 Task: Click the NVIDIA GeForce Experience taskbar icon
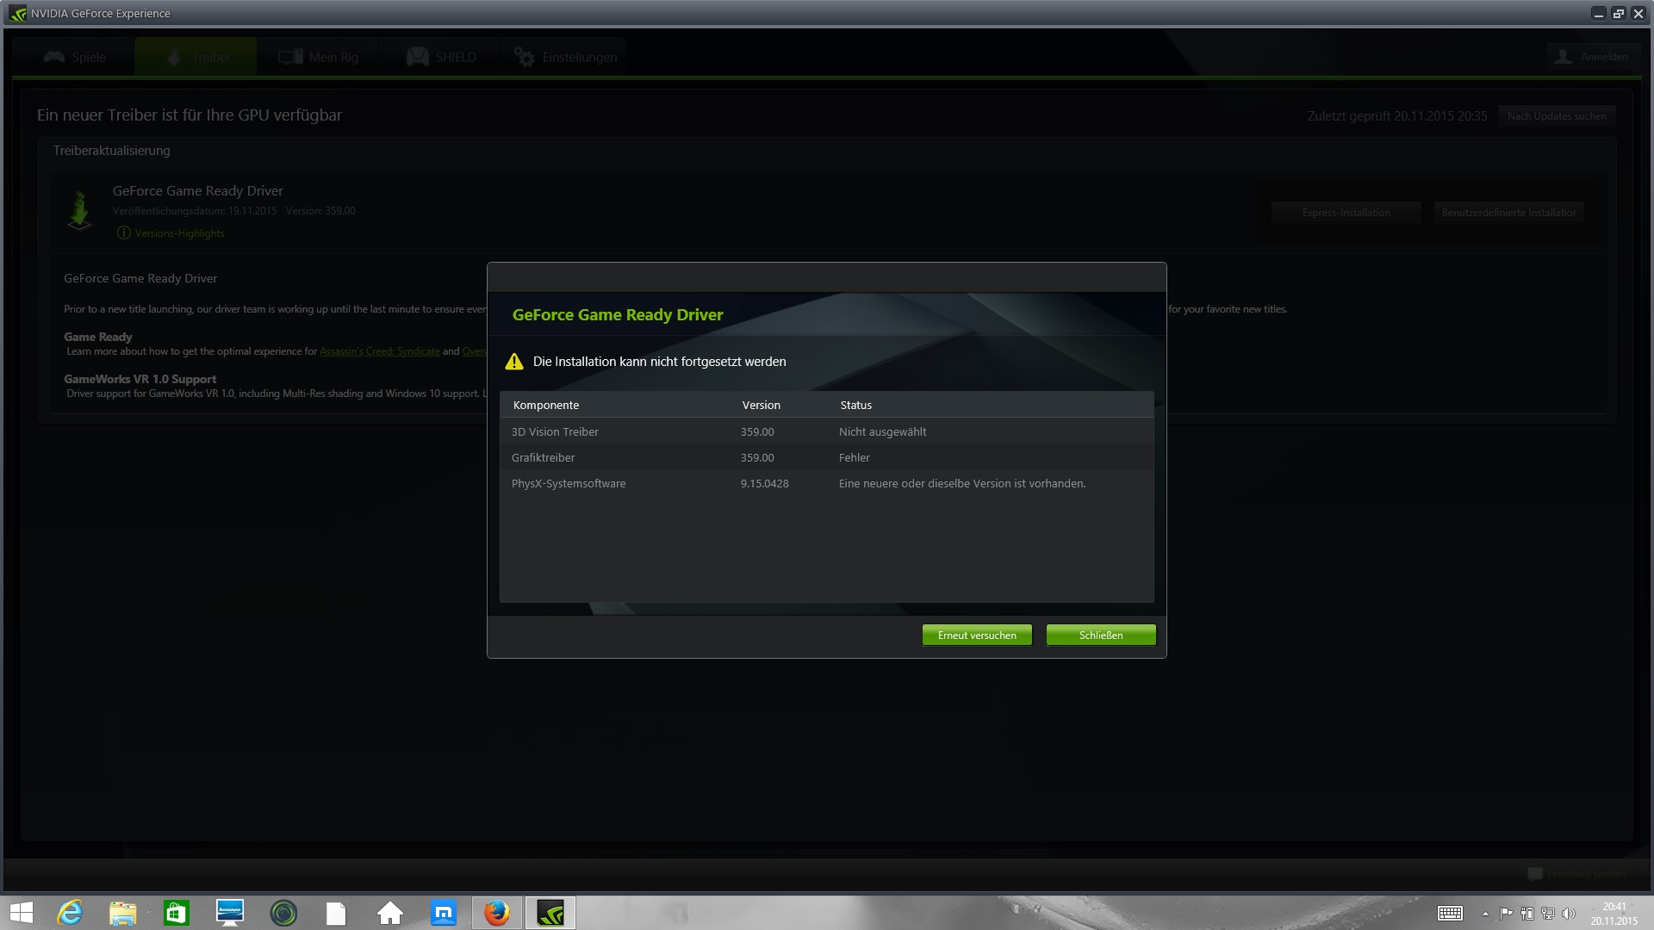point(550,913)
